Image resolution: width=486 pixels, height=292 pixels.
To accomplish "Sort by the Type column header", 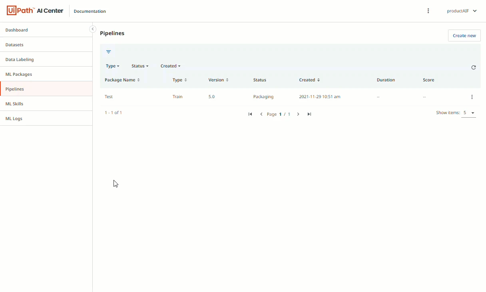I will pyautogui.click(x=180, y=80).
